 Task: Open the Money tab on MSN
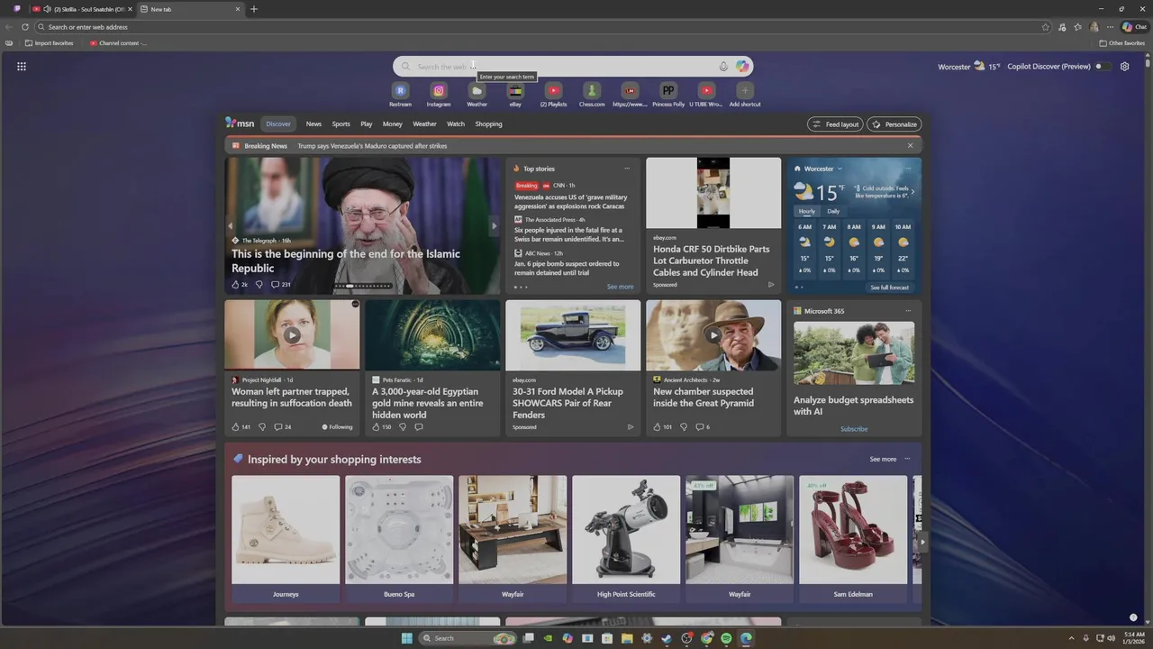(392, 124)
